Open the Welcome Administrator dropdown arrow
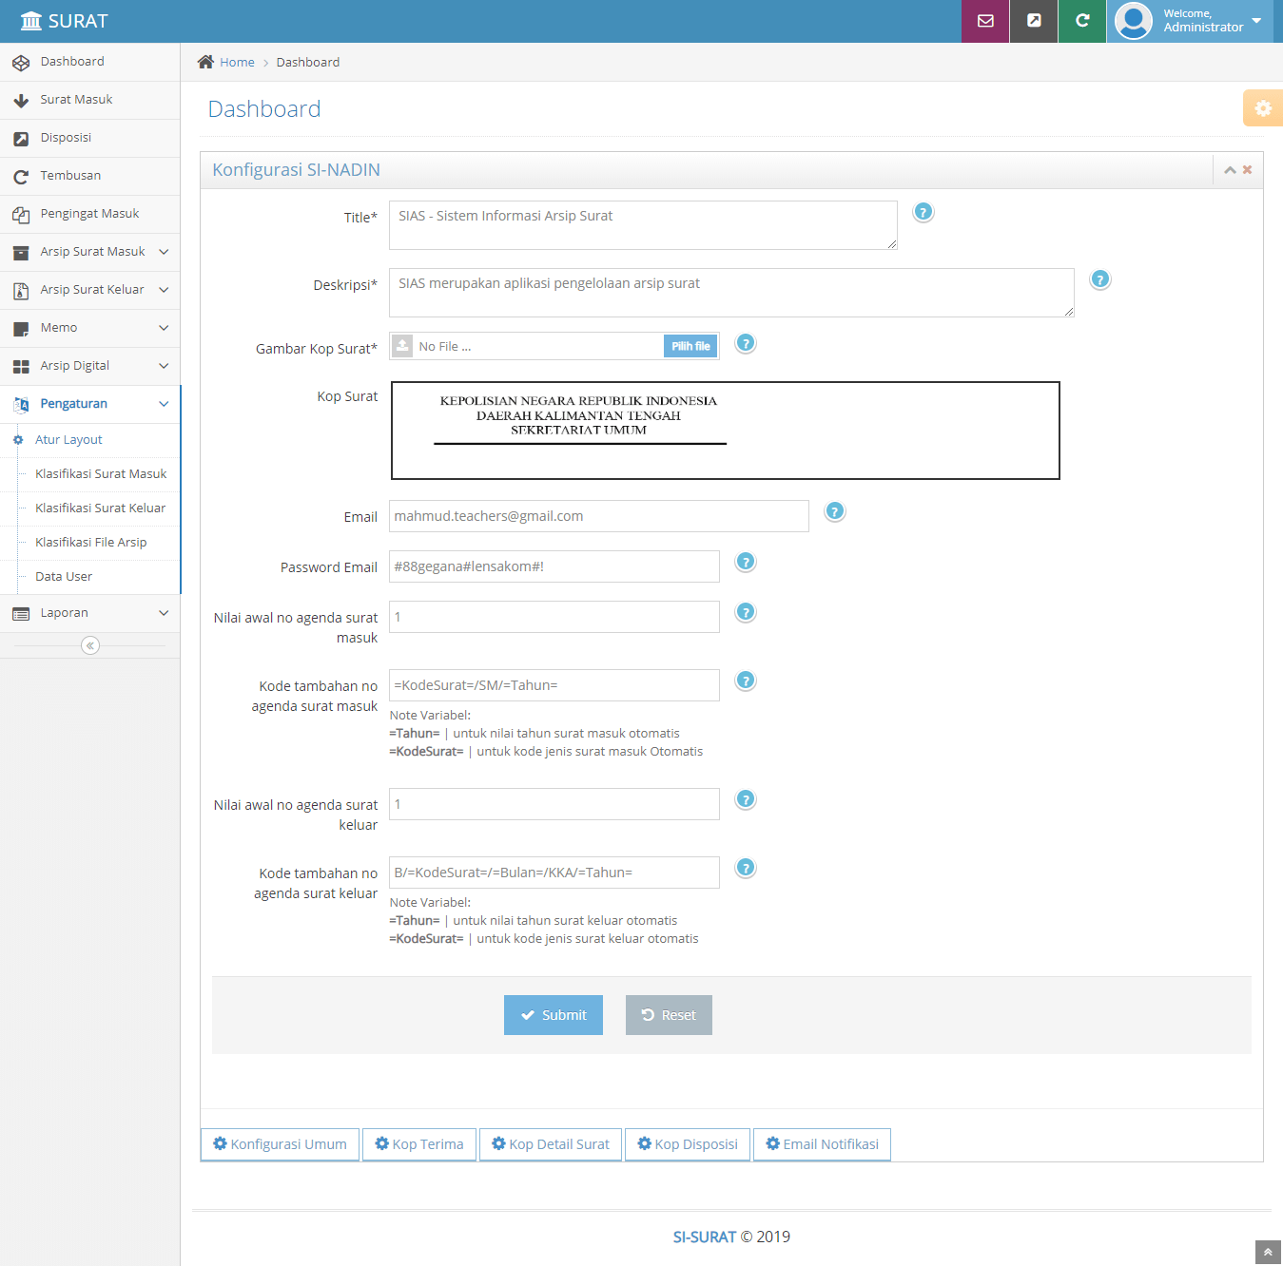The image size is (1283, 1266). tap(1256, 20)
